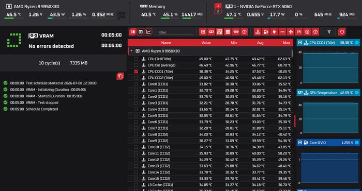Image resolution: width=362 pixels, height=191 pixels.
Task: Click the sensor table vertical scrollbar
Action: 293,54
